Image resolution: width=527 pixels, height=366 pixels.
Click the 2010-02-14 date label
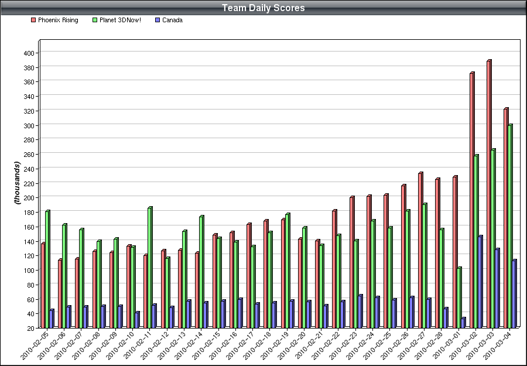[189, 345]
